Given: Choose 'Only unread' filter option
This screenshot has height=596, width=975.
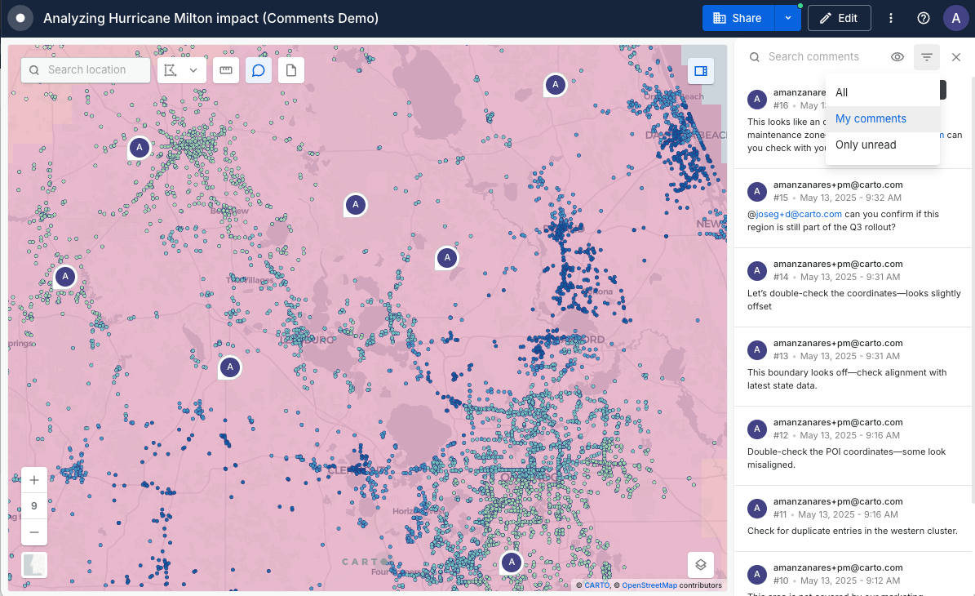Looking at the screenshot, I should [x=866, y=145].
